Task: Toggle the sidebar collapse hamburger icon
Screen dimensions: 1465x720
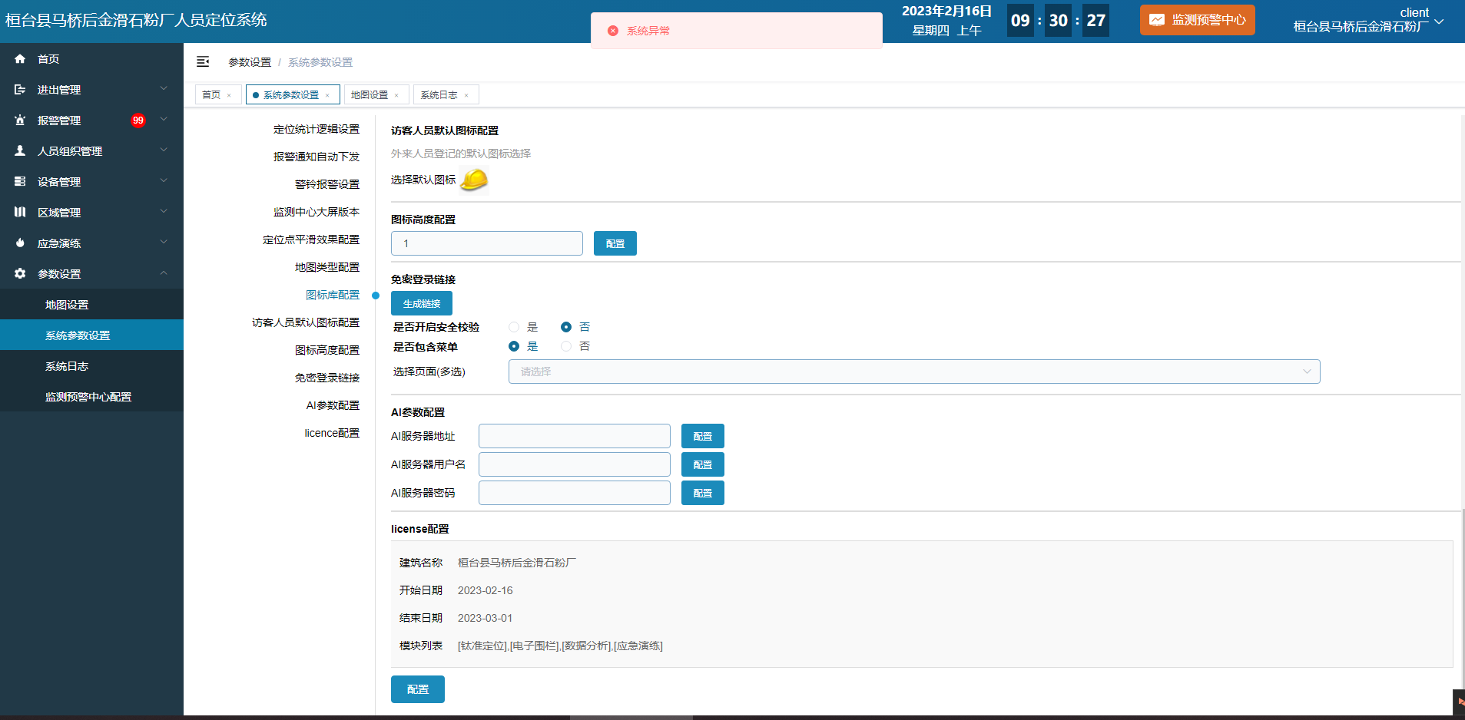Action: coord(203,61)
